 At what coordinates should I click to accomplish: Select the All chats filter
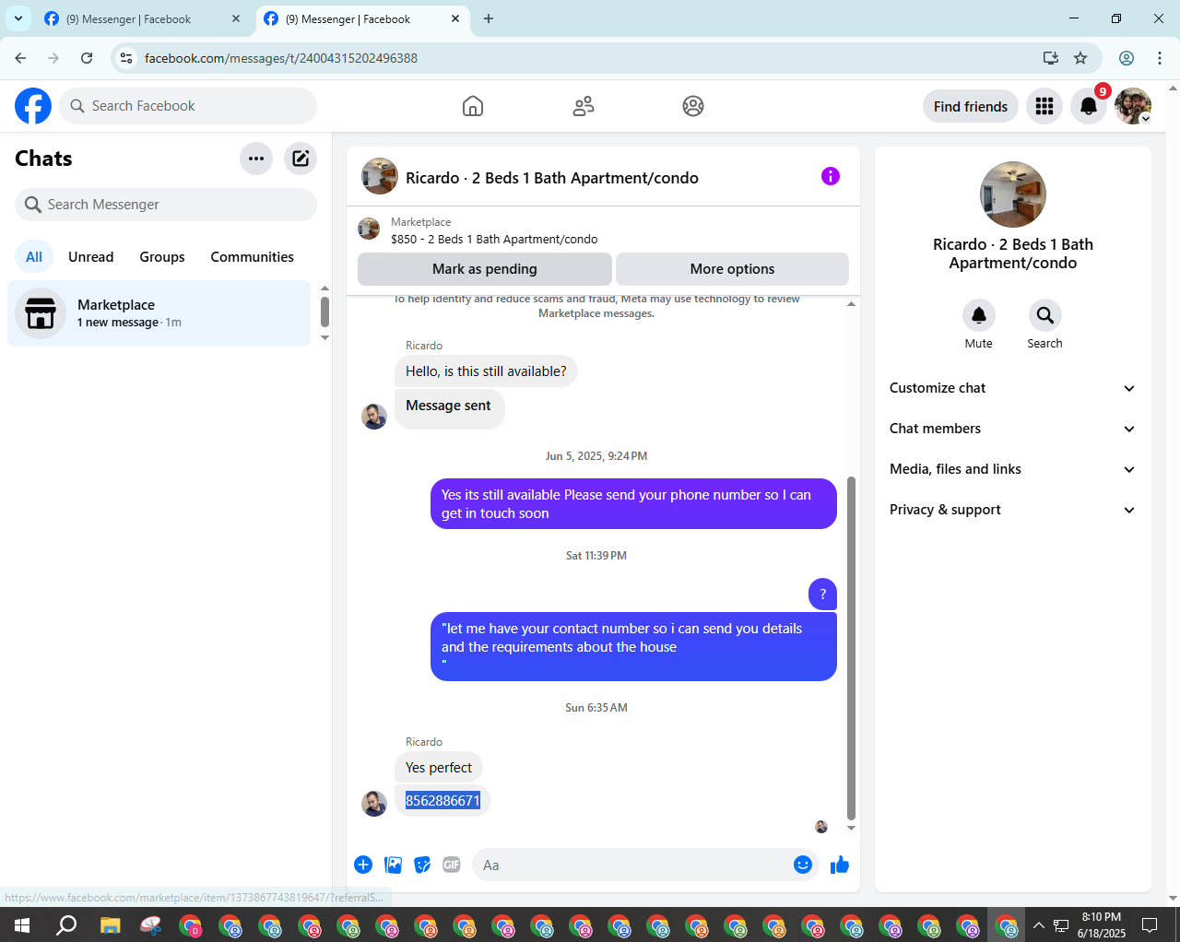(x=34, y=257)
